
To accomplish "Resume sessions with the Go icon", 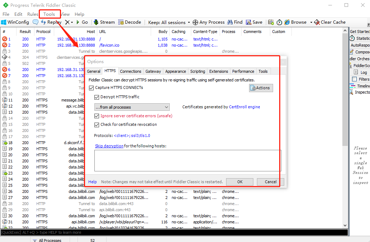I will (78, 22).
